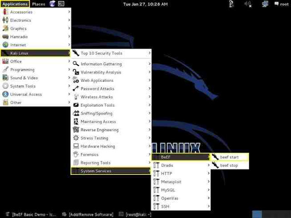Image resolution: width=291 pixels, height=218 pixels.
Task: Open the network connection icon in the panel
Action: [265, 4]
